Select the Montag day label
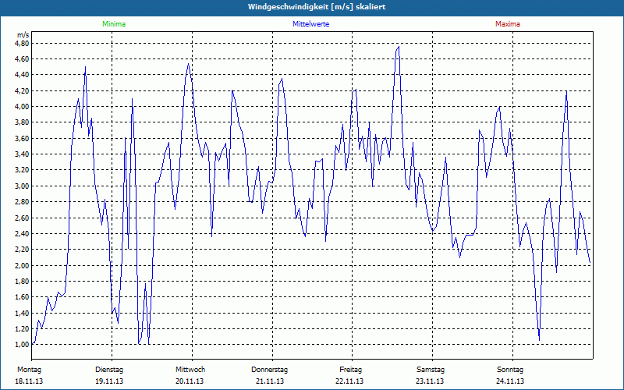 pos(30,370)
